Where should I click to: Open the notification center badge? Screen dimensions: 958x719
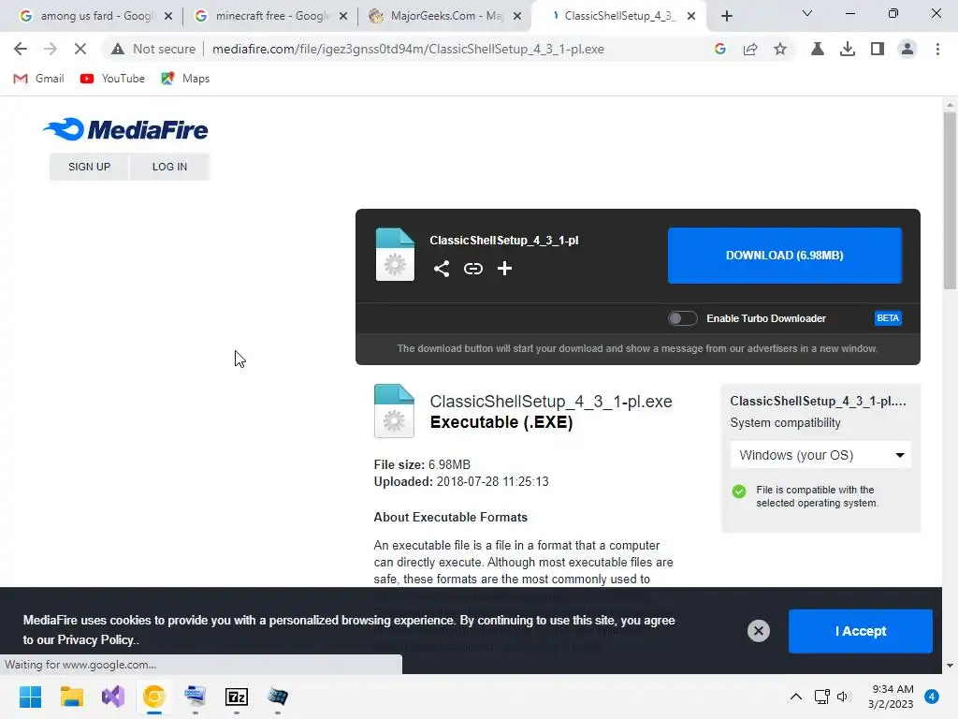(x=932, y=697)
